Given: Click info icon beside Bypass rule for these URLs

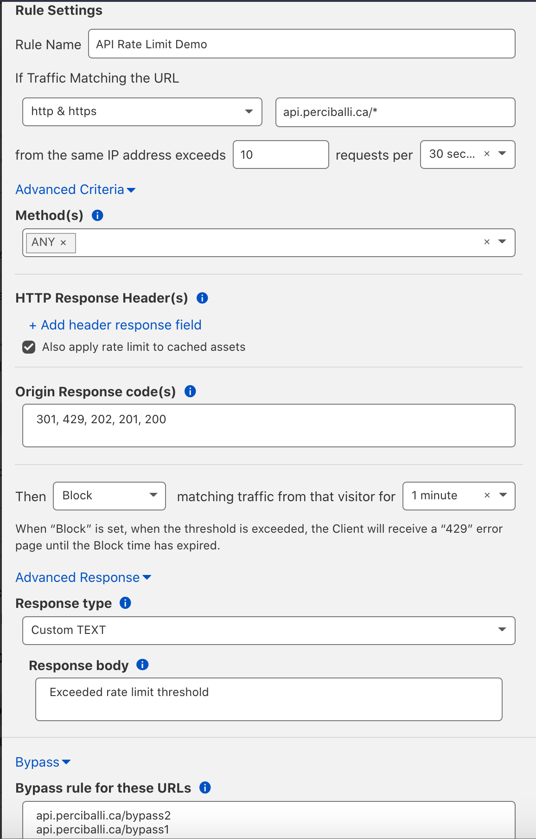Looking at the screenshot, I should pos(205,787).
